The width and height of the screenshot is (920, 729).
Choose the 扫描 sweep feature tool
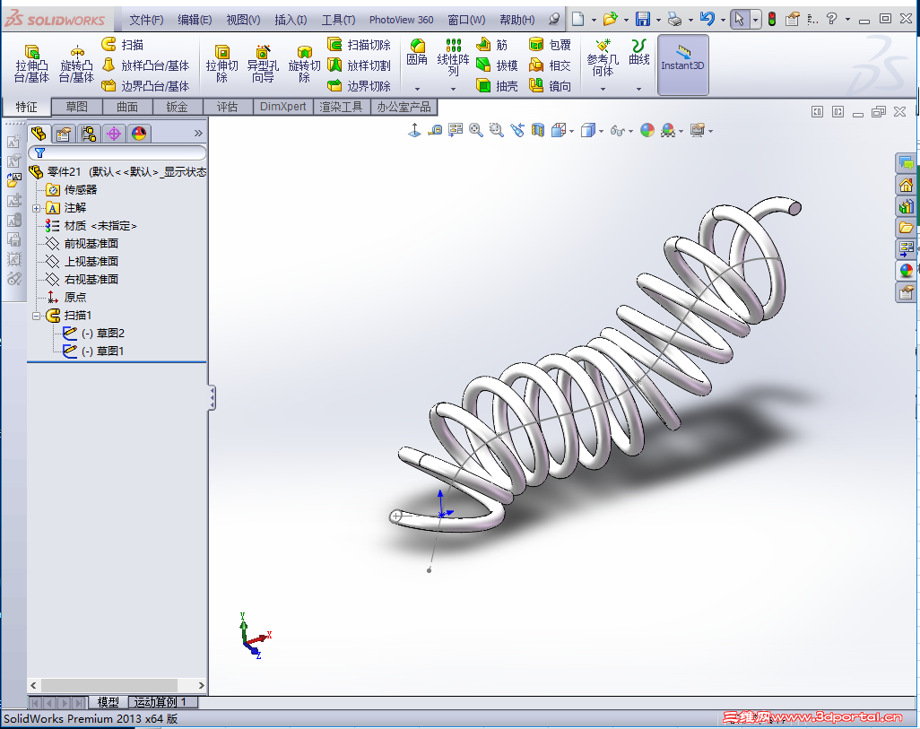click(x=123, y=45)
